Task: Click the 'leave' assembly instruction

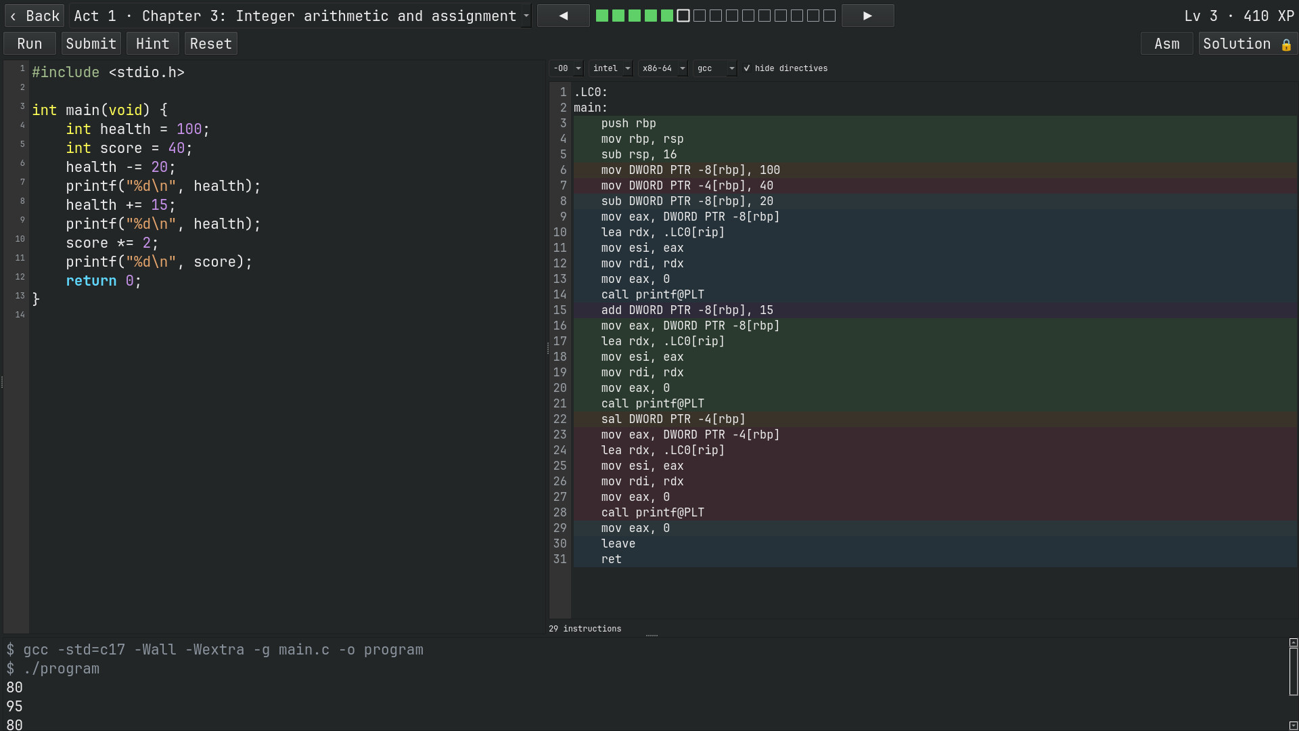Action: 618,544
